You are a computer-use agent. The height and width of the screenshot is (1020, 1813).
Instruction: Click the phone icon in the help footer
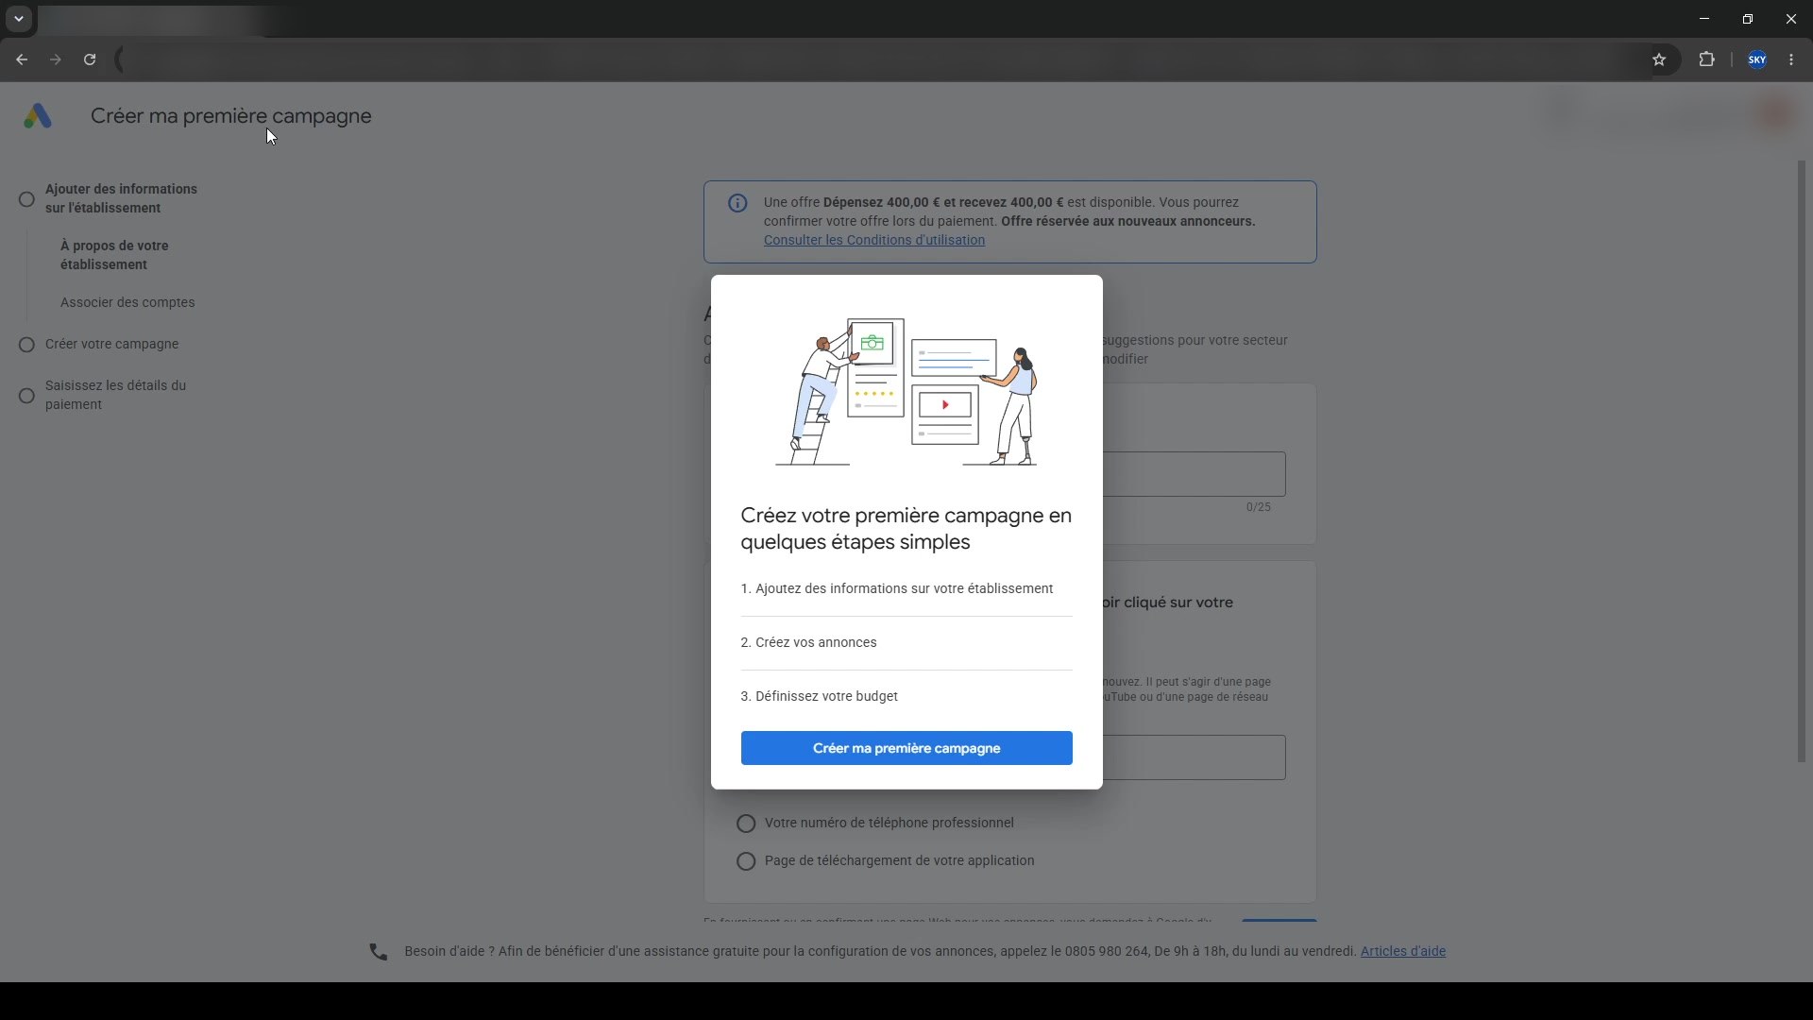tap(378, 952)
